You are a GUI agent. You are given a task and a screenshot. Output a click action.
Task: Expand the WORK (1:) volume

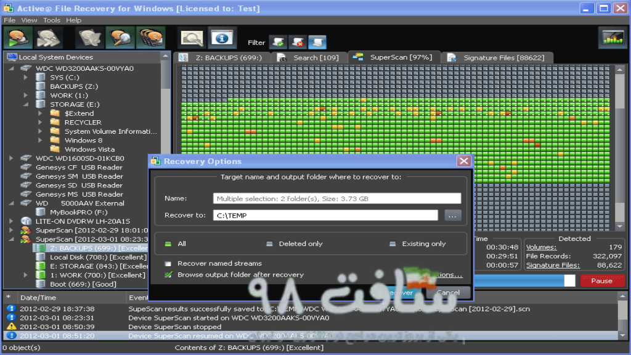[x=26, y=96]
